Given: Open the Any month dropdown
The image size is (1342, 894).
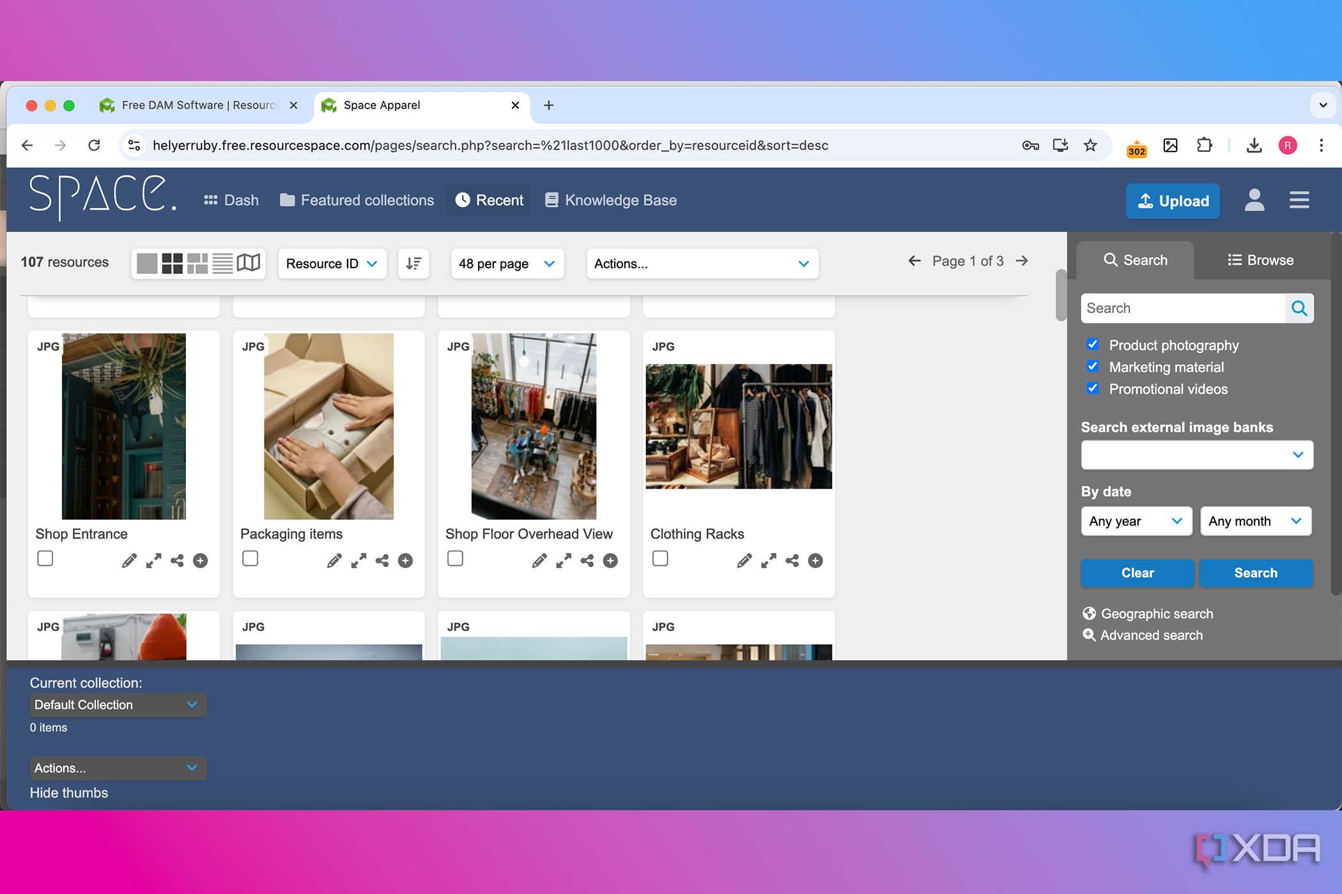Looking at the screenshot, I should click(1256, 521).
